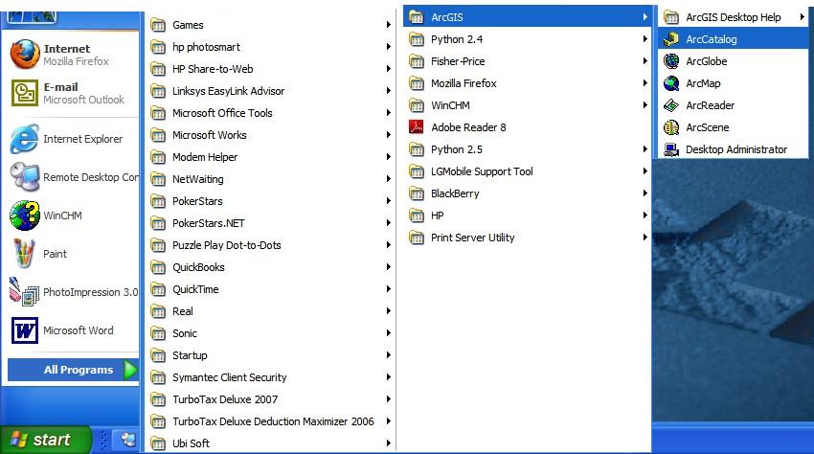Click the ArcScene icon
This screenshot has width=814, height=454.
671,127
